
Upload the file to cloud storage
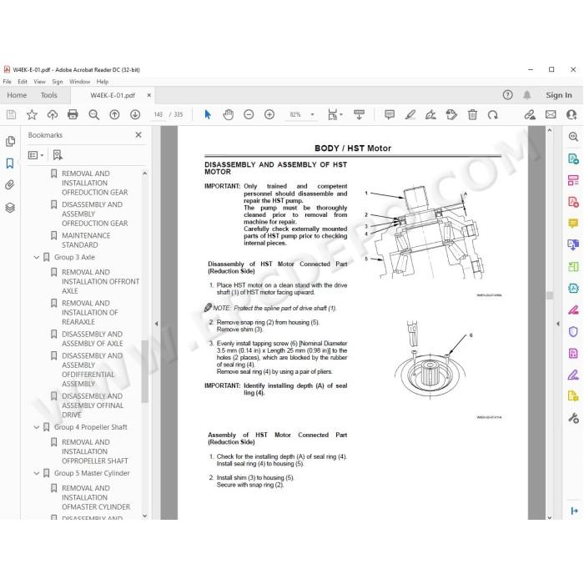(x=52, y=115)
